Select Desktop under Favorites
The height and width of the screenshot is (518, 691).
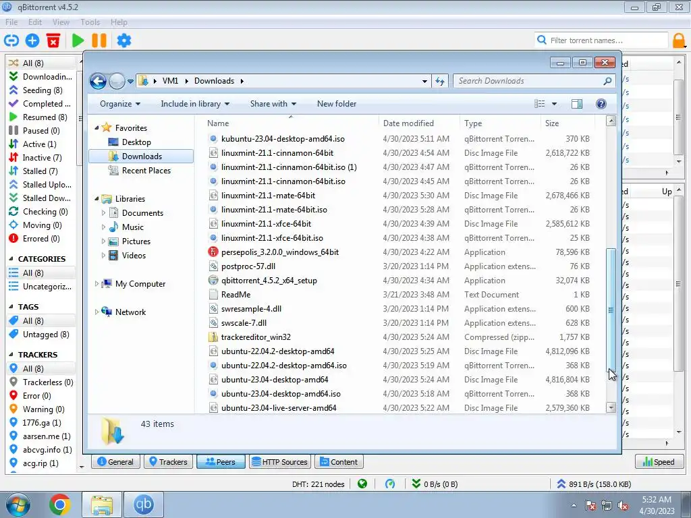pos(136,142)
